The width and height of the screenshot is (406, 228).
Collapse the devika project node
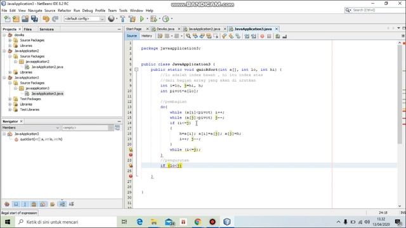(4, 35)
